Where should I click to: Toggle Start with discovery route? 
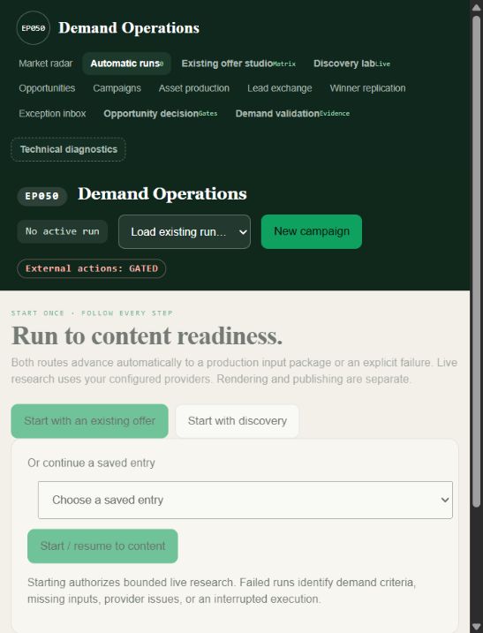click(x=237, y=420)
